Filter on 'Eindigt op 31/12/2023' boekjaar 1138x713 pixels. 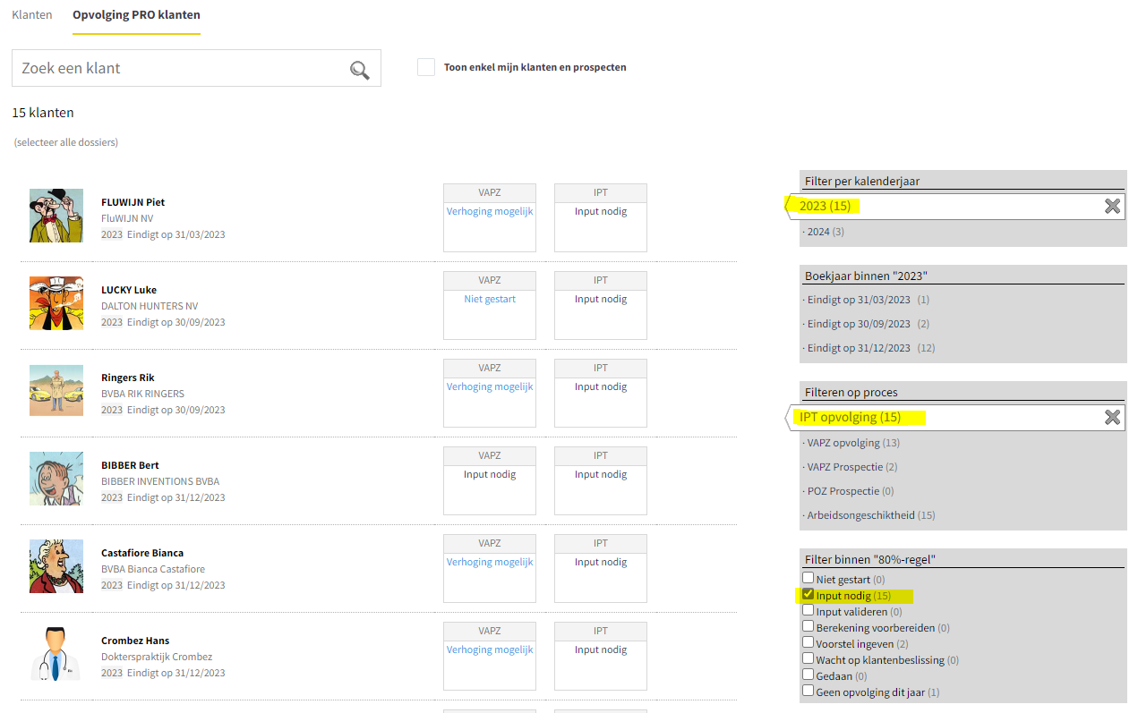pos(858,348)
